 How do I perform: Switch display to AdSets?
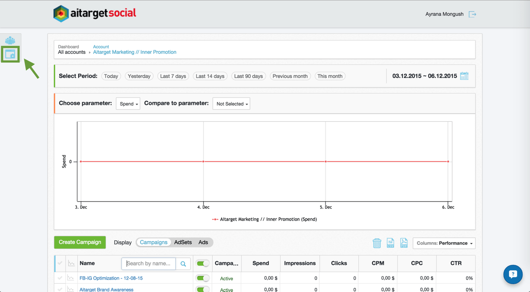(x=183, y=242)
